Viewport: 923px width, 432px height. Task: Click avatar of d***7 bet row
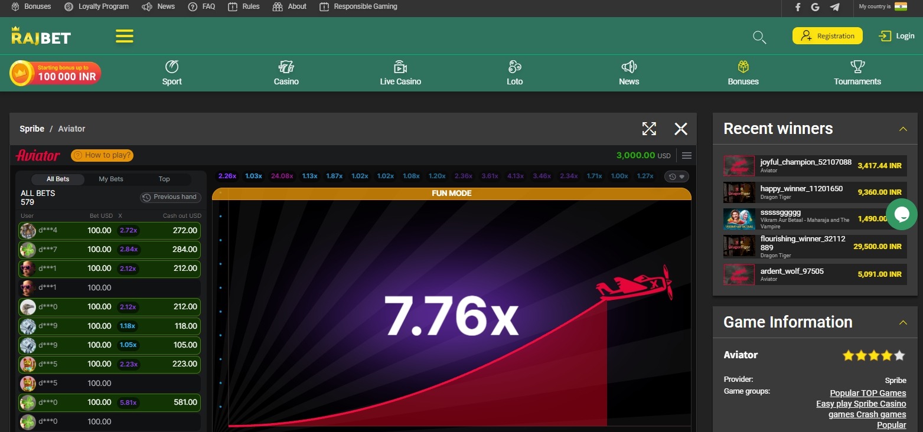coord(28,250)
